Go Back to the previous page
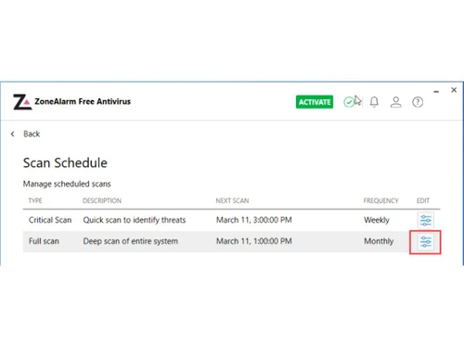 (x=32, y=134)
